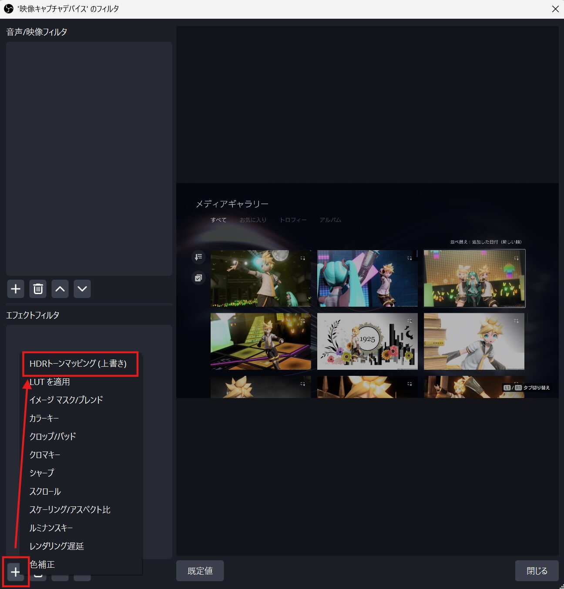Open thumbnail with stacked books background
The width and height of the screenshot is (564, 589).
[474, 341]
